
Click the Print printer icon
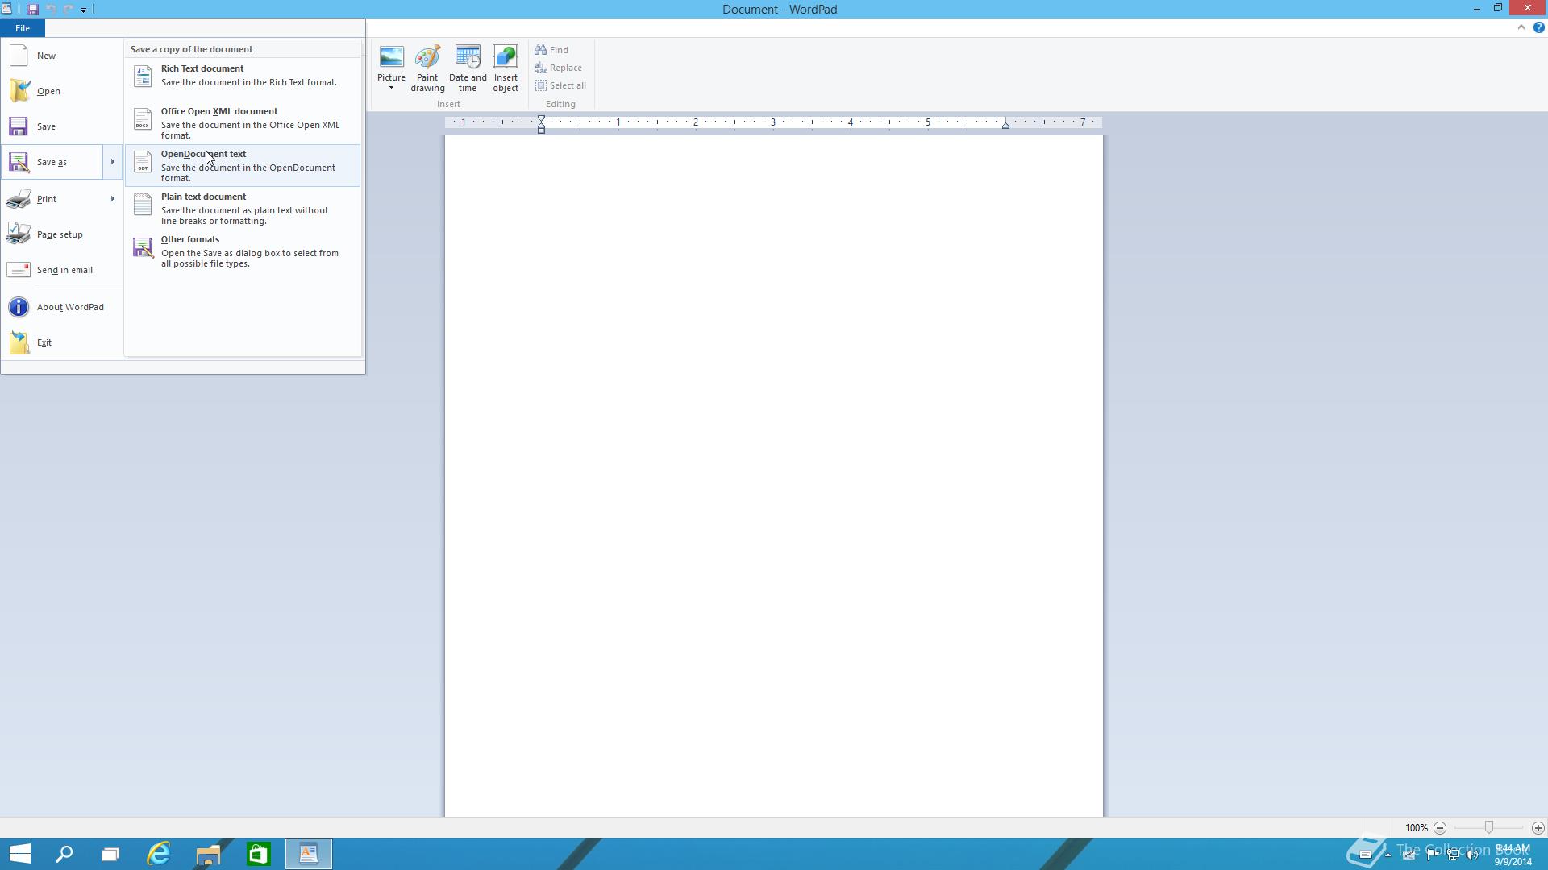point(19,199)
